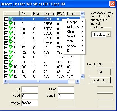Click the green P icon in row 10
Viewport: 117px width, 111px height.
tap(11, 67)
